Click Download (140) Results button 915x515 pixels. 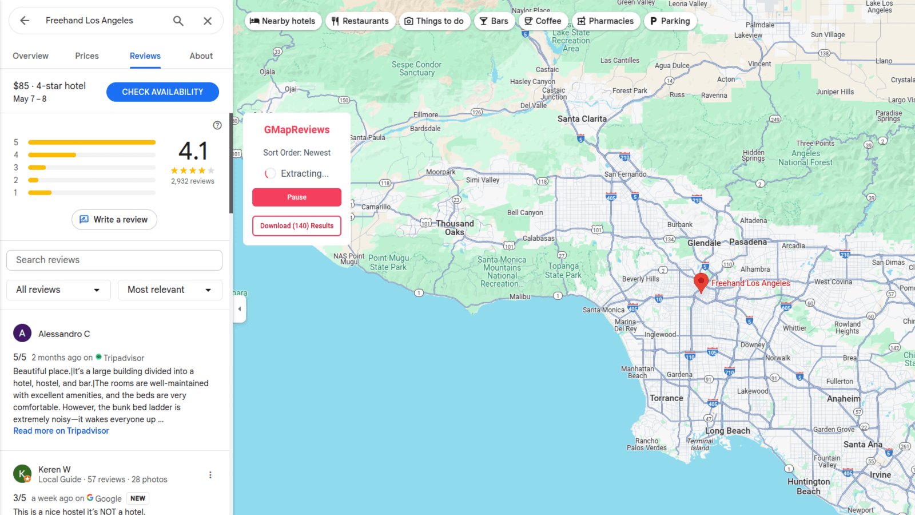point(297,226)
